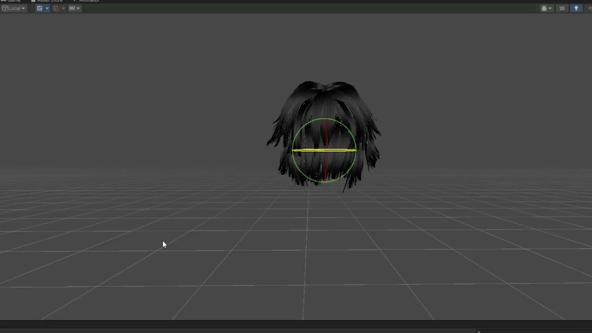Switch to the Asset Store tab
The height and width of the screenshot is (333, 592).
pos(47,1)
